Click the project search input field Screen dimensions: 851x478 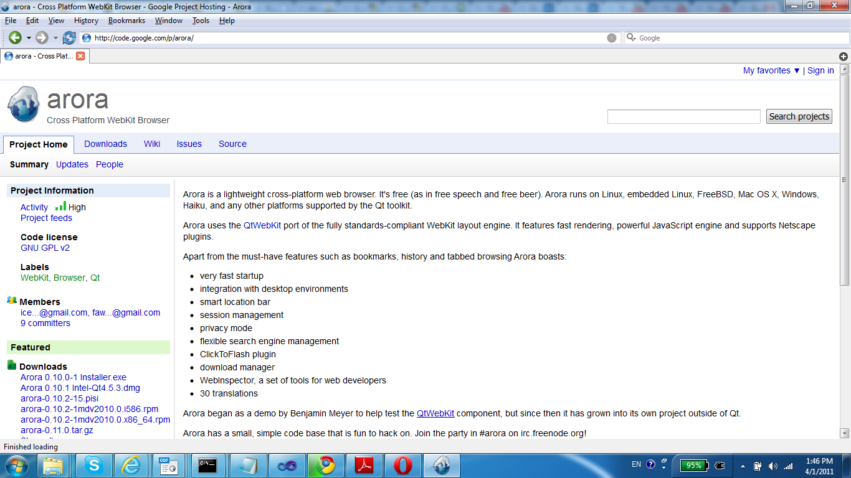click(x=684, y=116)
